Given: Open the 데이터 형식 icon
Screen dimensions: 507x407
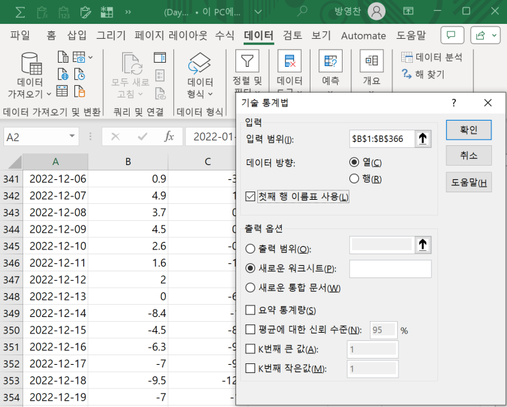Looking at the screenshot, I should pyautogui.click(x=200, y=65).
